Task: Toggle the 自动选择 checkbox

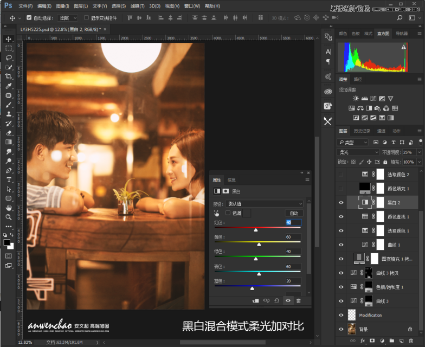Action: point(29,18)
